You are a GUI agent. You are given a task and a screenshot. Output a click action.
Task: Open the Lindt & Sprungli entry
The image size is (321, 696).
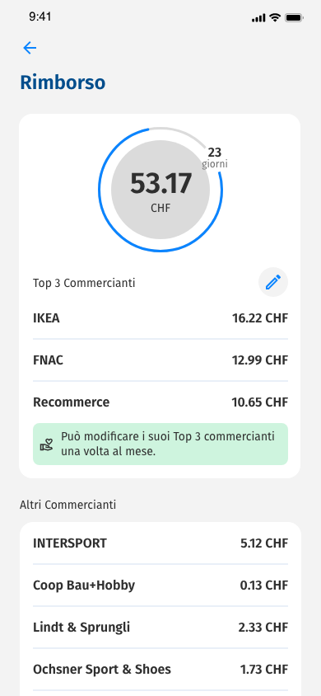[x=160, y=628]
